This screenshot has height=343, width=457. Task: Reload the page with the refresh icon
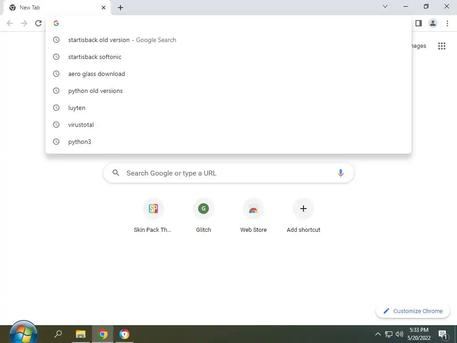[x=38, y=23]
